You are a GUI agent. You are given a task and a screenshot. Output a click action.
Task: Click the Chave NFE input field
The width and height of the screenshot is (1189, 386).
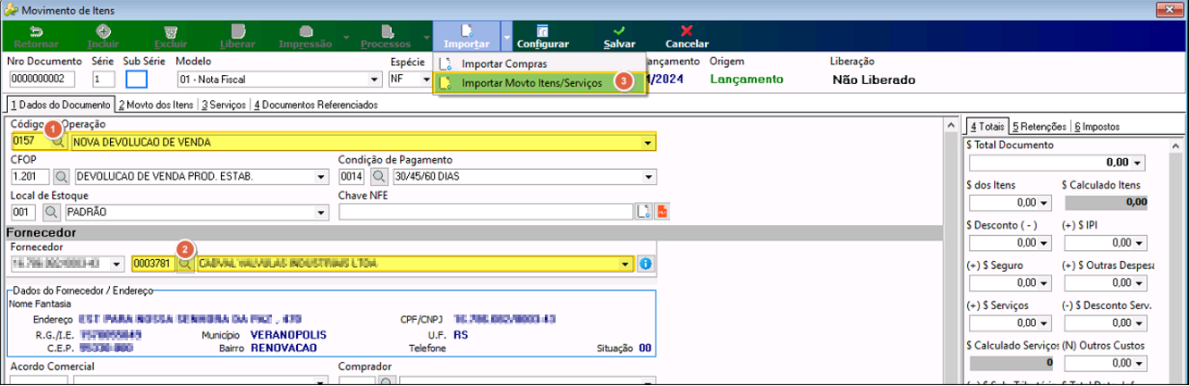[487, 212]
